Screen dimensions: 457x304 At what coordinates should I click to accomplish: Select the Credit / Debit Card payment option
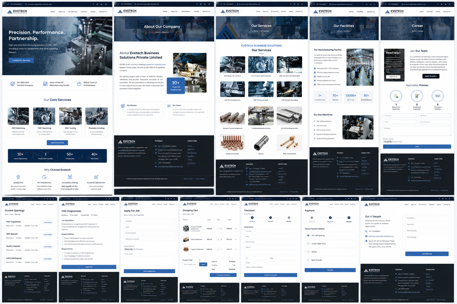(308, 244)
